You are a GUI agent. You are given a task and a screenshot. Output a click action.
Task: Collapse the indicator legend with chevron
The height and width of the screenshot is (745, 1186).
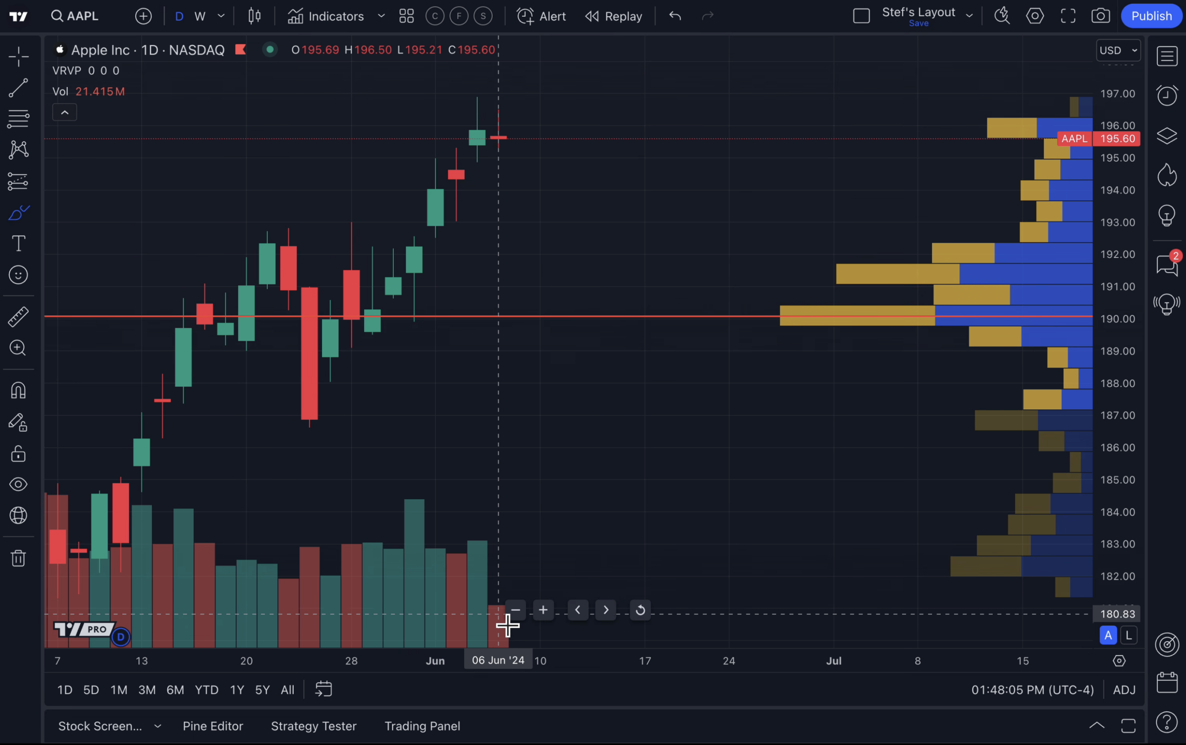coord(64,113)
